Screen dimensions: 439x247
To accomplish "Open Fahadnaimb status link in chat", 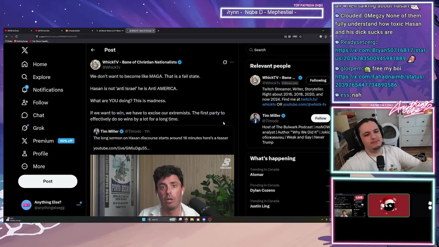I will (380, 81).
